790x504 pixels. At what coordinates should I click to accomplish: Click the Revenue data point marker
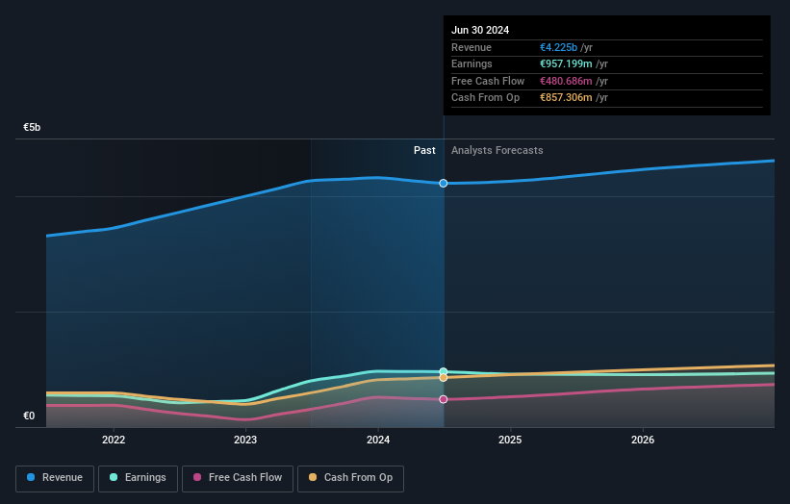[444, 184]
